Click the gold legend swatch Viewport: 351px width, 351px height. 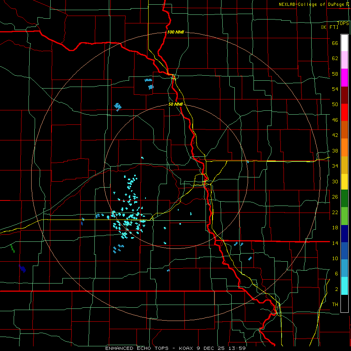click(344, 165)
